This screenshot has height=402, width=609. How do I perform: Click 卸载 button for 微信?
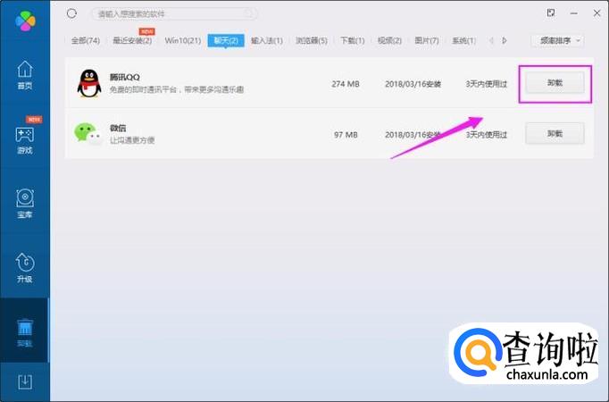[x=555, y=134]
